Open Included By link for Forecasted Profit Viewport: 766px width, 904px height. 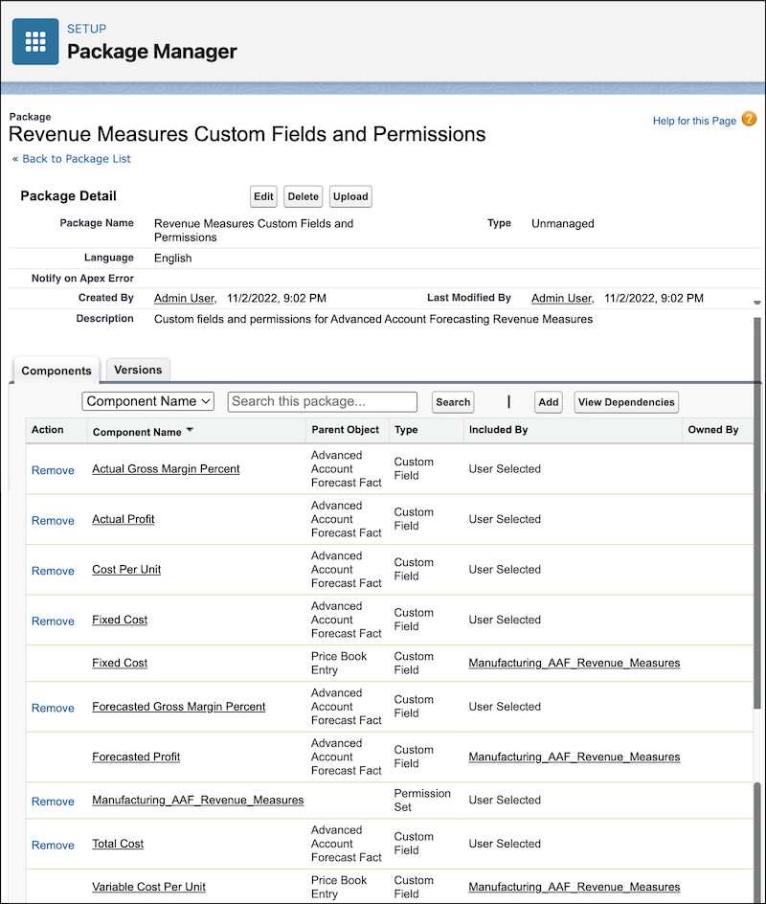(574, 757)
